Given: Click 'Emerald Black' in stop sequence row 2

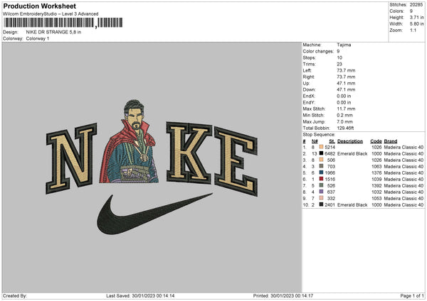Looking at the screenshot, I should point(352,153).
